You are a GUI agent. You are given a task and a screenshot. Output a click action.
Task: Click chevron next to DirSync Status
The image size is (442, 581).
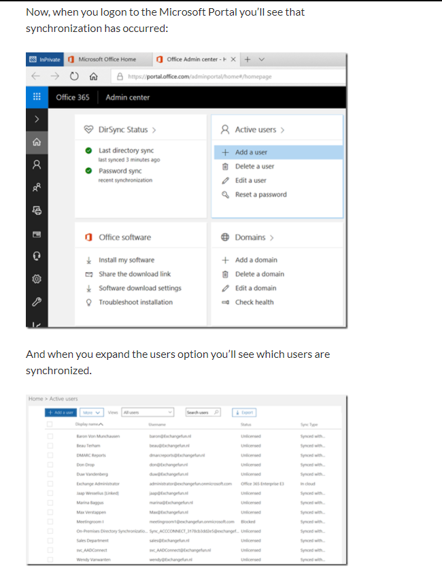coord(154,130)
